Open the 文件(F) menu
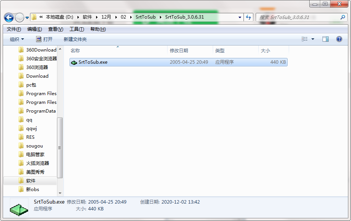The image size is (351, 221). coord(14,29)
